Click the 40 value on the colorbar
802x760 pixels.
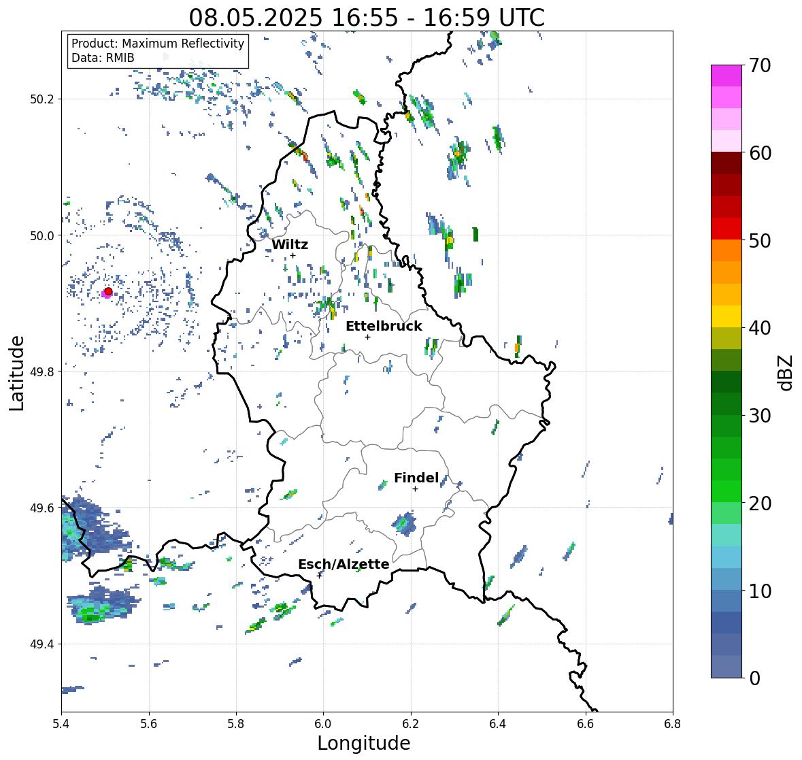[x=760, y=328]
